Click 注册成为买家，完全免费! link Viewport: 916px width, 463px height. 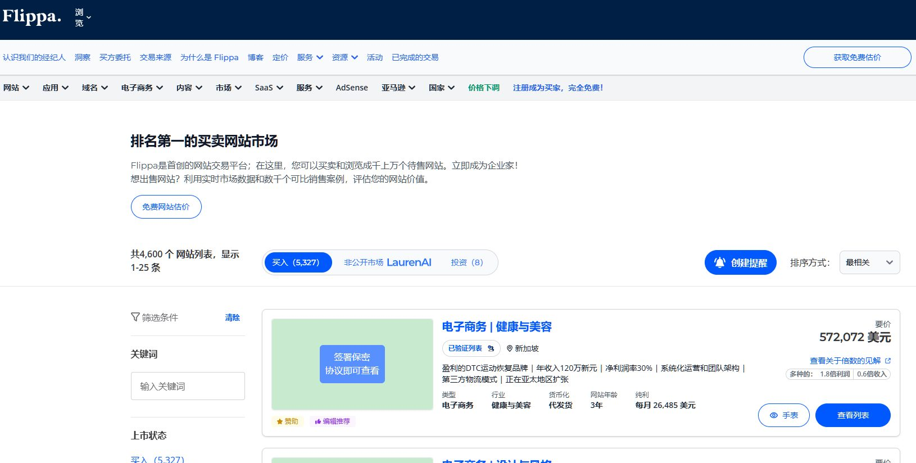558,88
